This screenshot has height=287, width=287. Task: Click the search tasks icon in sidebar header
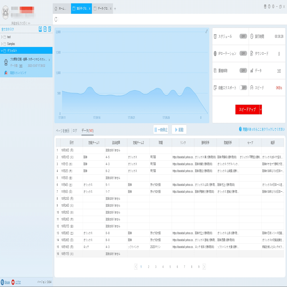pos(50,29)
